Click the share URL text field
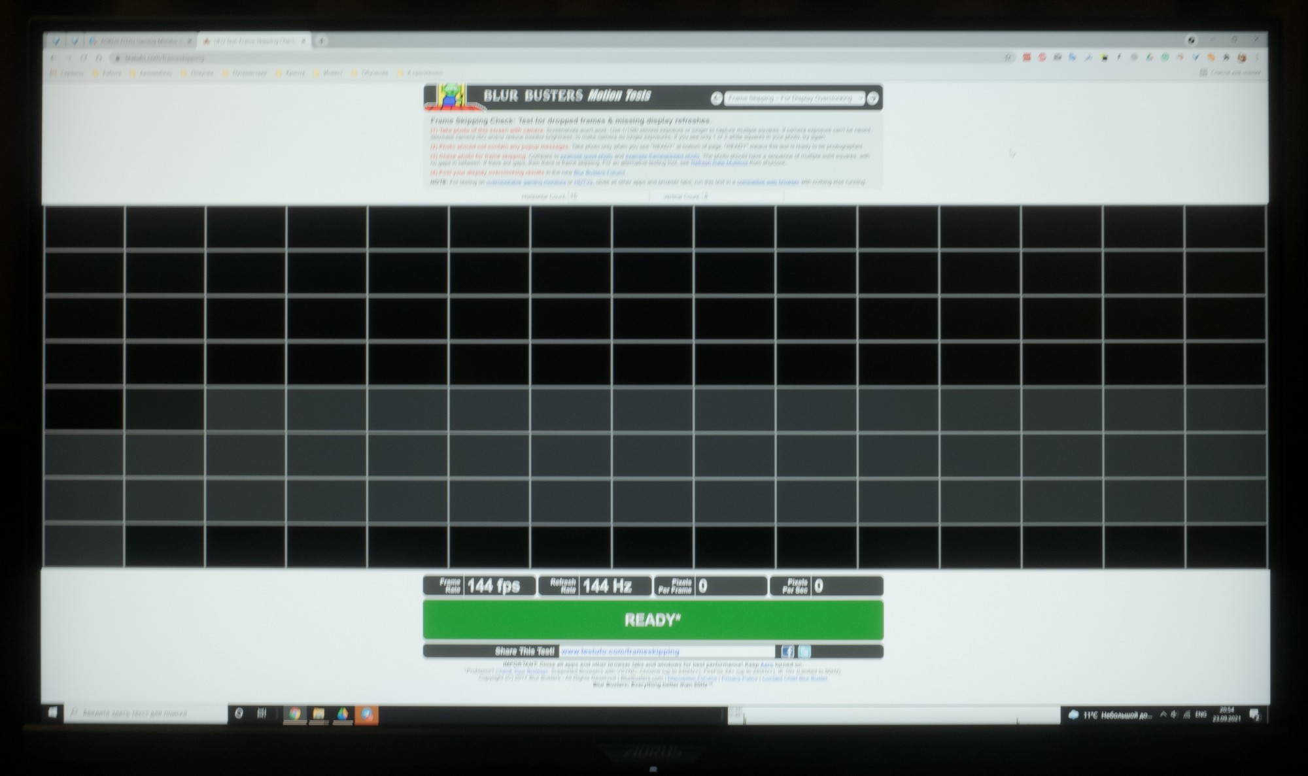 pyautogui.click(x=667, y=651)
